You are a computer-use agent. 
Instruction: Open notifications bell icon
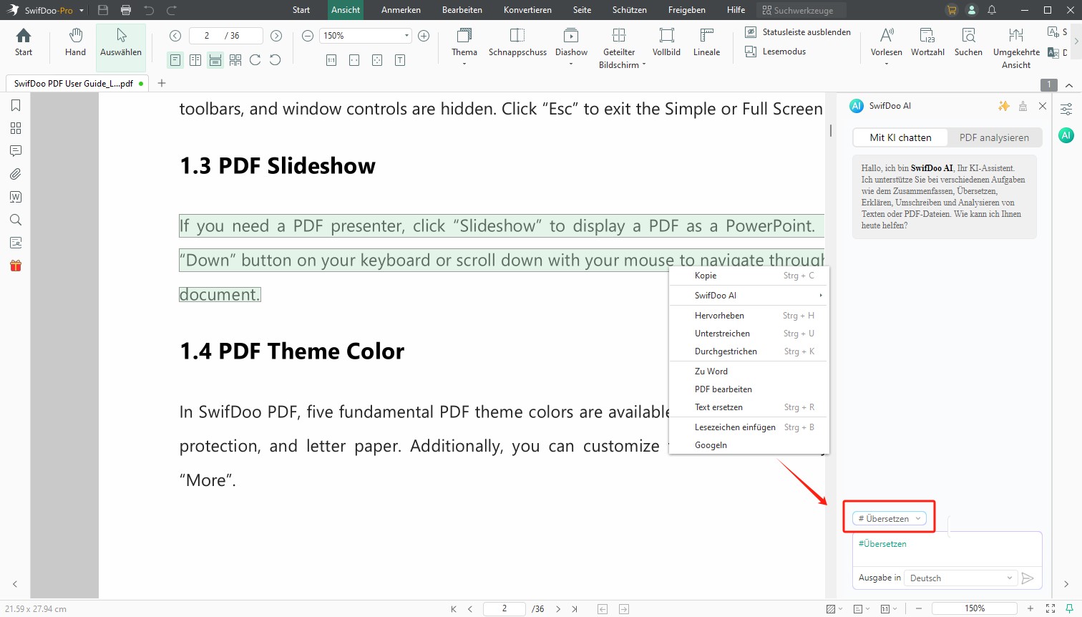click(x=992, y=10)
